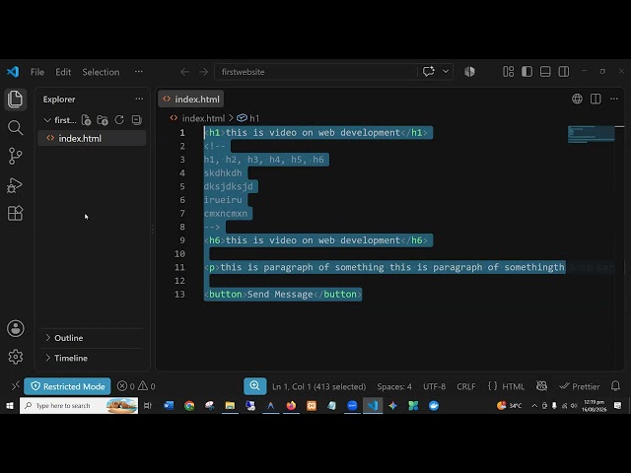
Task: Open File Explorer from the taskbar
Action: tap(230, 405)
